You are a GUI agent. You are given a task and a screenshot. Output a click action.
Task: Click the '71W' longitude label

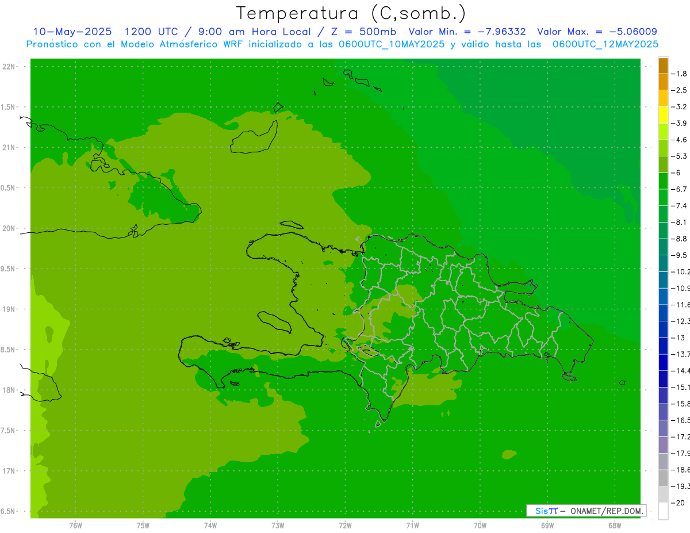tap(412, 526)
